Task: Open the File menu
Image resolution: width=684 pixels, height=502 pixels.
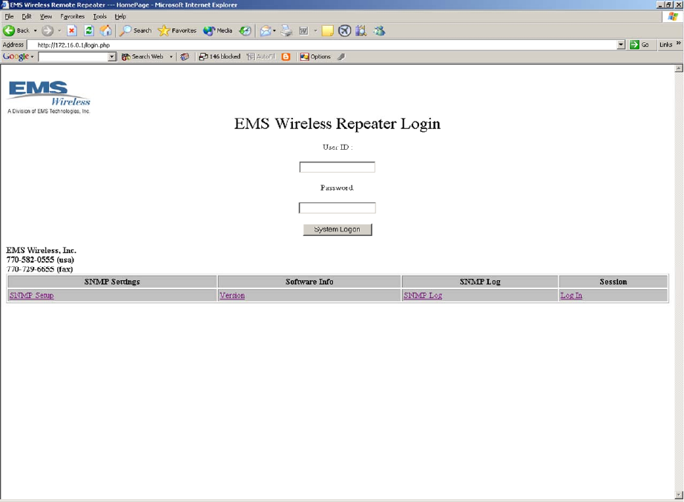Action: pyautogui.click(x=9, y=16)
